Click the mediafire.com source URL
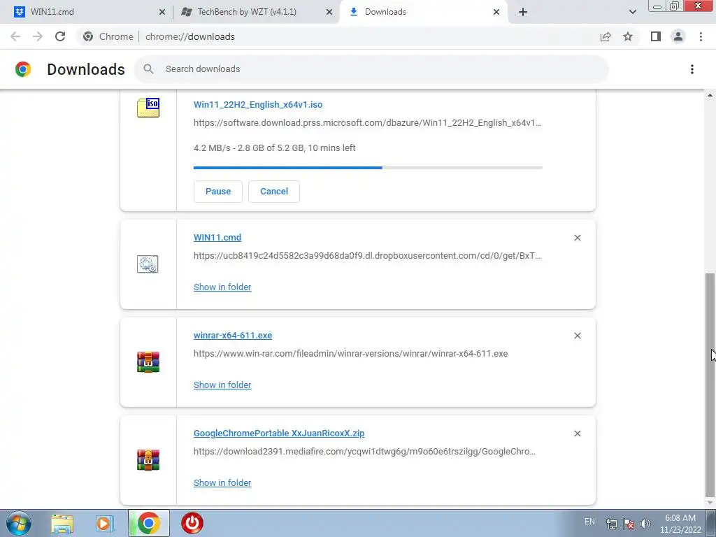The image size is (716, 537). [364, 451]
